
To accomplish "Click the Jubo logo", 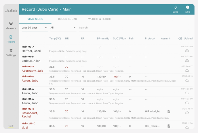I will pyautogui.click(x=11, y=11).
